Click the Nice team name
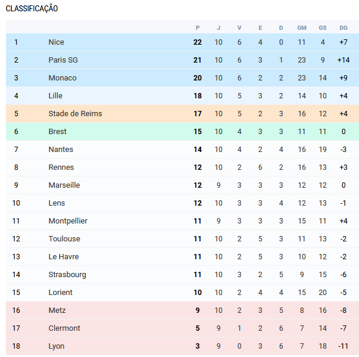The height and width of the screenshot is (357, 359). 57,42
